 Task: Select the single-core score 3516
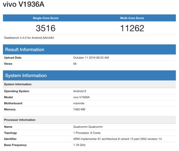click(46, 28)
